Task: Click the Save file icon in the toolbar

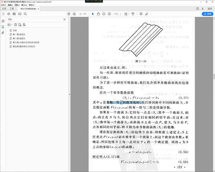Action: [x=3, y=14]
